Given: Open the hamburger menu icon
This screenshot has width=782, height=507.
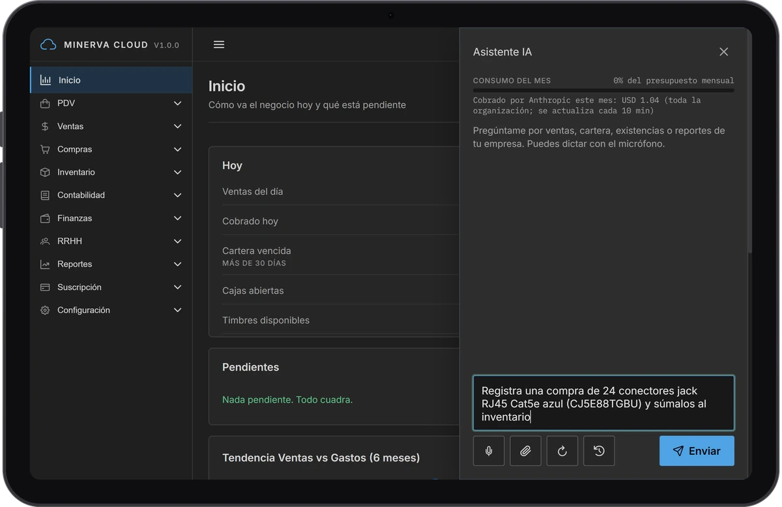Looking at the screenshot, I should click(x=219, y=44).
